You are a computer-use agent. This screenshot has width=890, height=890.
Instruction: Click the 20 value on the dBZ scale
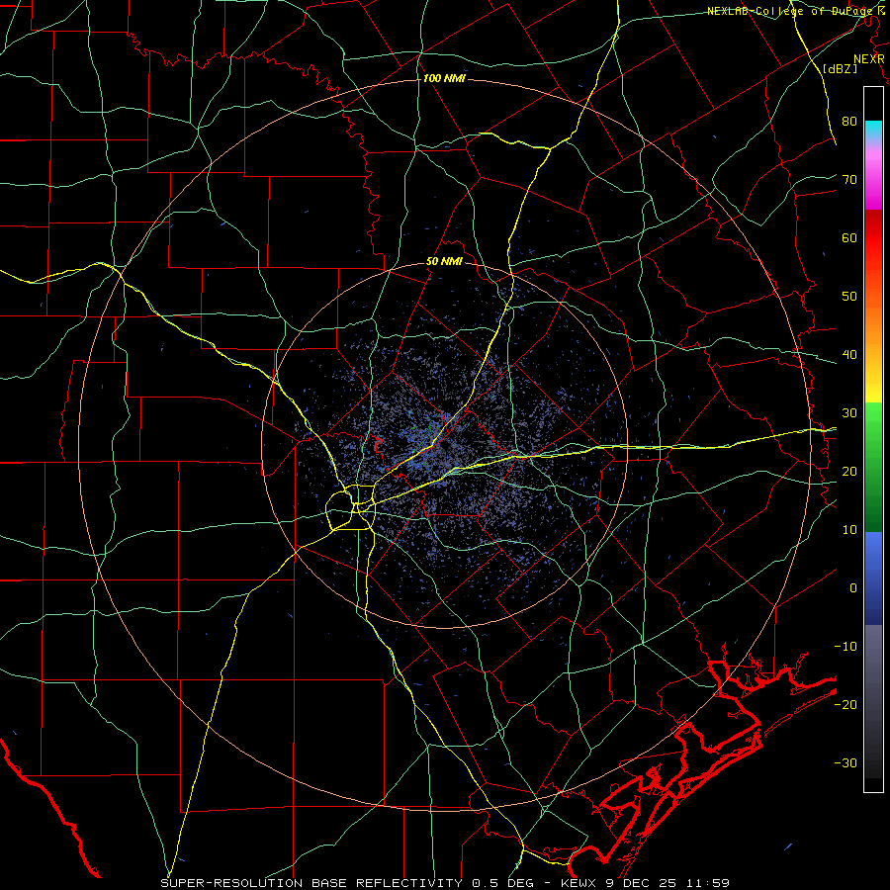pos(849,472)
